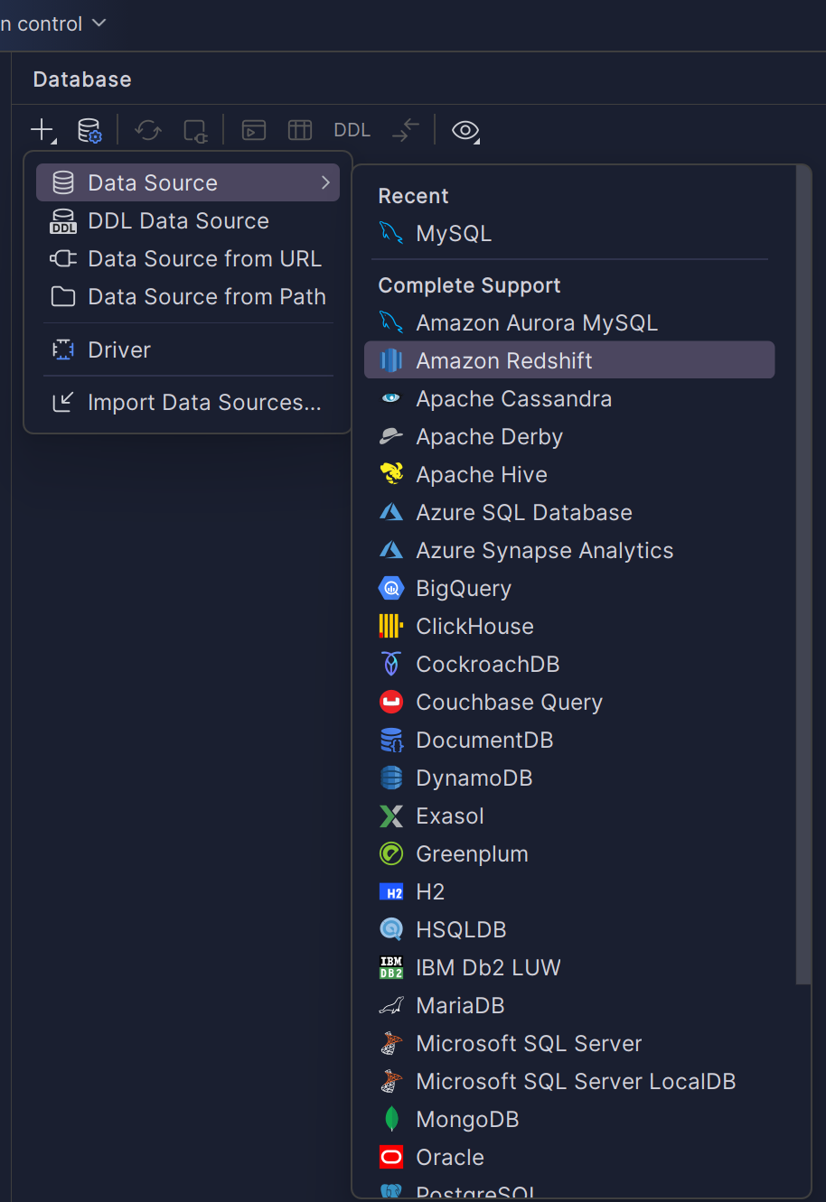
Task: Click the red Couchbase icon
Action: click(x=391, y=702)
